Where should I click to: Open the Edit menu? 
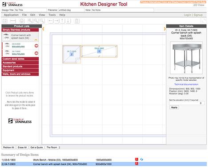(33, 15)
